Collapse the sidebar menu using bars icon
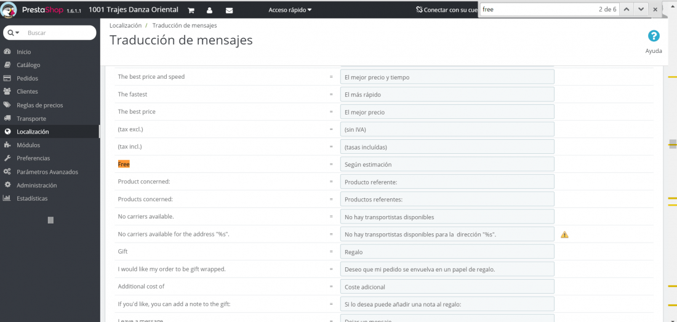This screenshot has width=677, height=322. 50,220
